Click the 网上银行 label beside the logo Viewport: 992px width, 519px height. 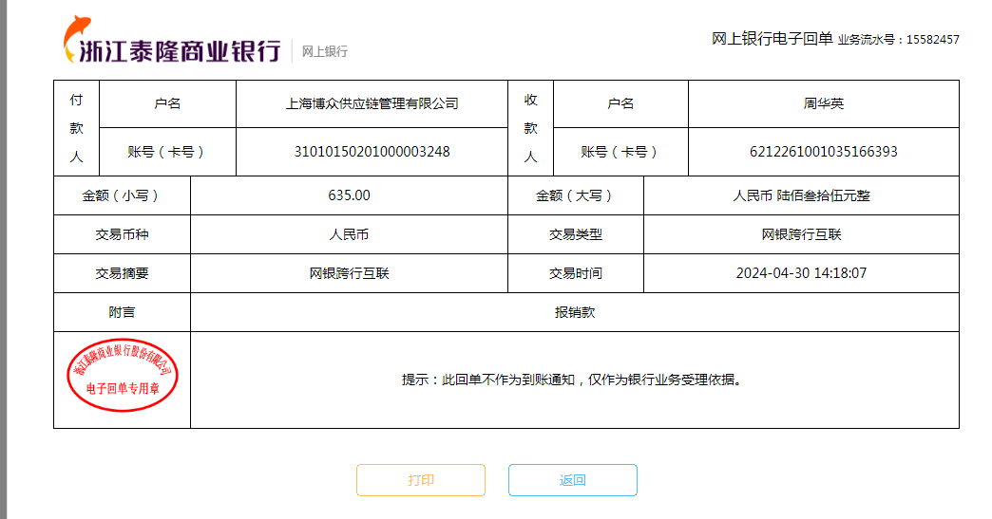pos(325,51)
